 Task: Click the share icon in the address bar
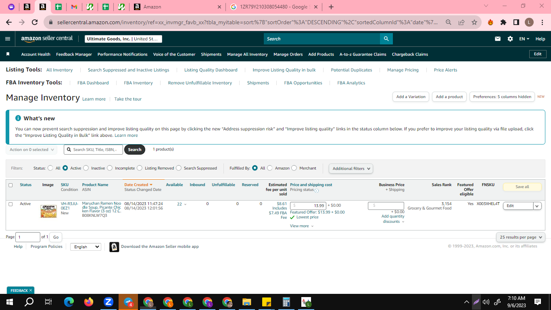coord(461,23)
